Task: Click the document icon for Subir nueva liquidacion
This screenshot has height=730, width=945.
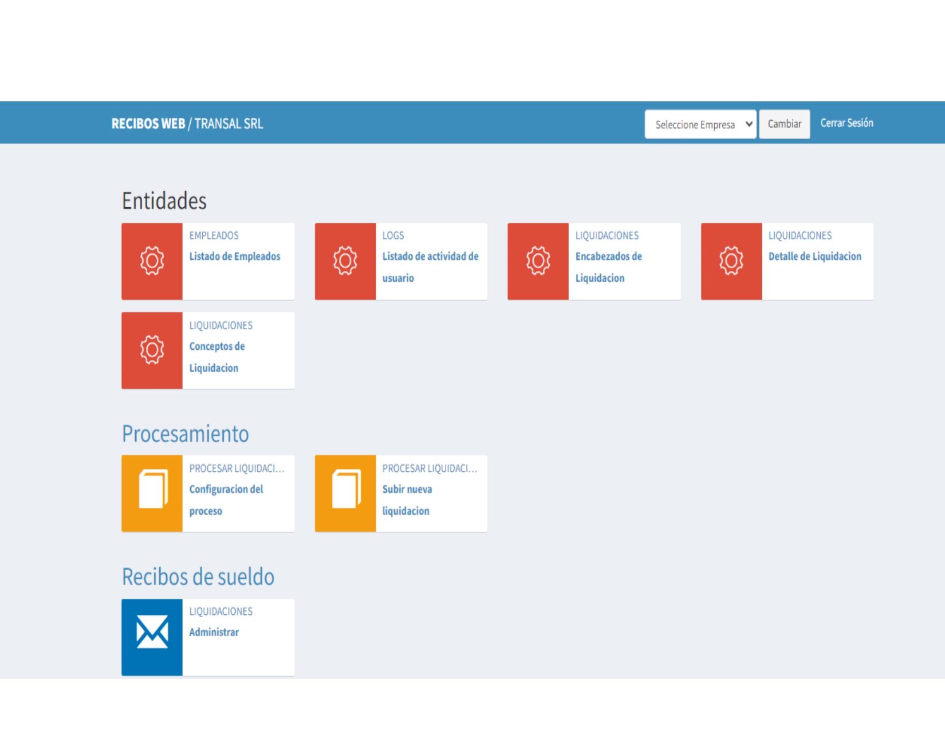Action: pyautogui.click(x=344, y=493)
